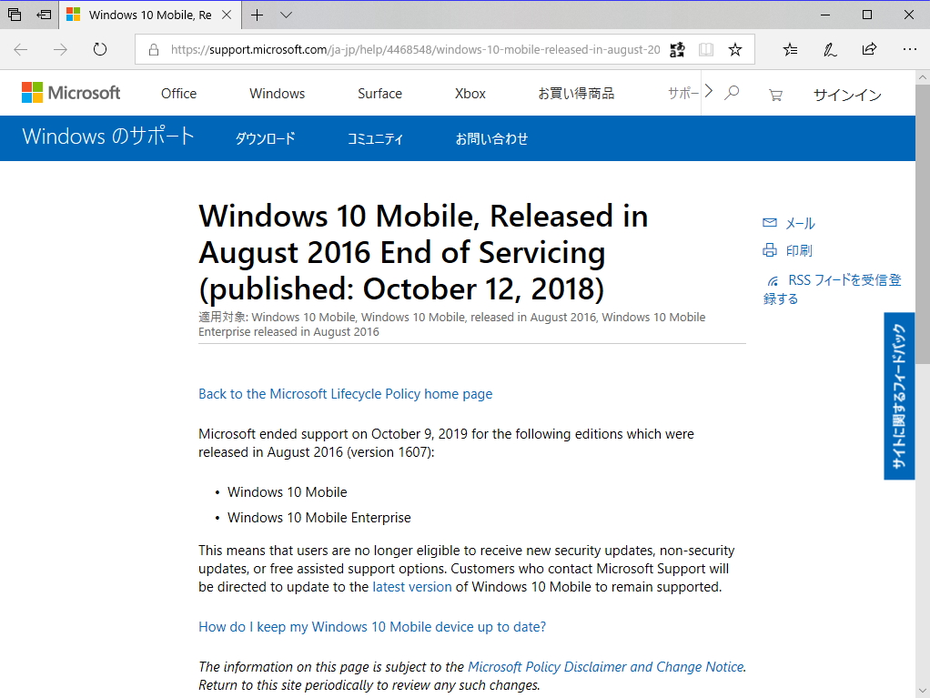Click the Windows 10 Mobile, Re browser tab
This screenshot has width=930, height=698.
[150, 15]
